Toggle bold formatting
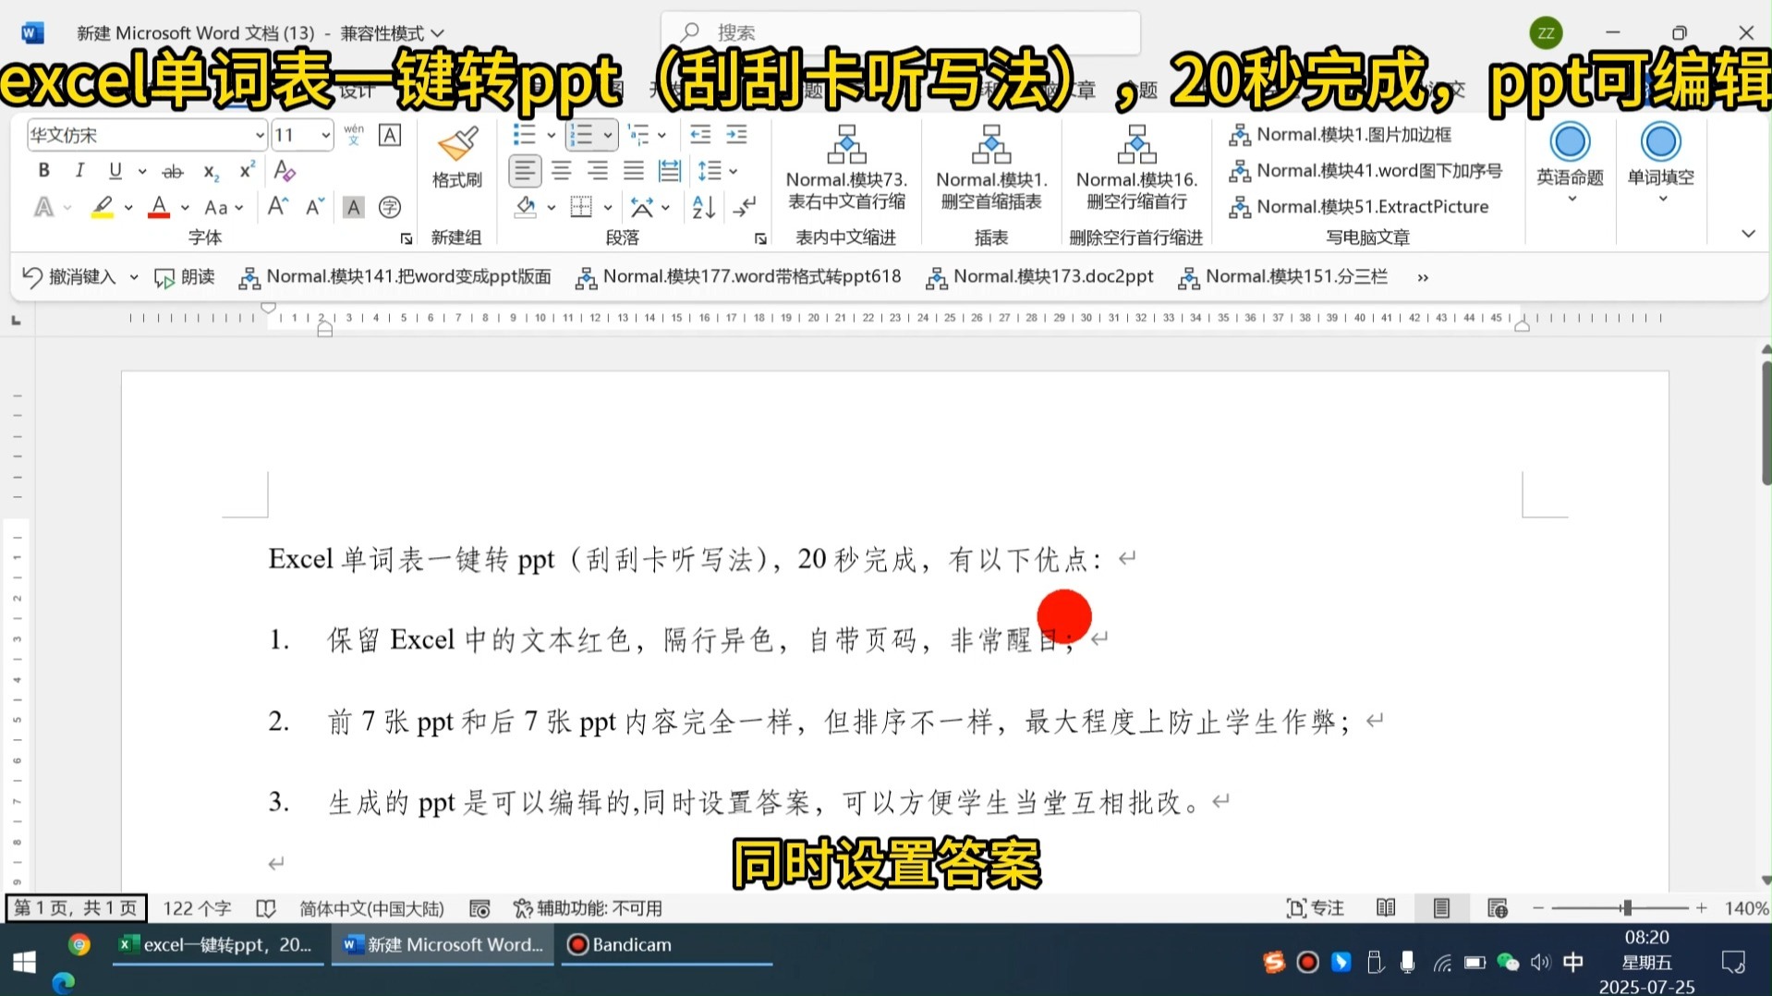The image size is (1772, 996). click(x=42, y=170)
